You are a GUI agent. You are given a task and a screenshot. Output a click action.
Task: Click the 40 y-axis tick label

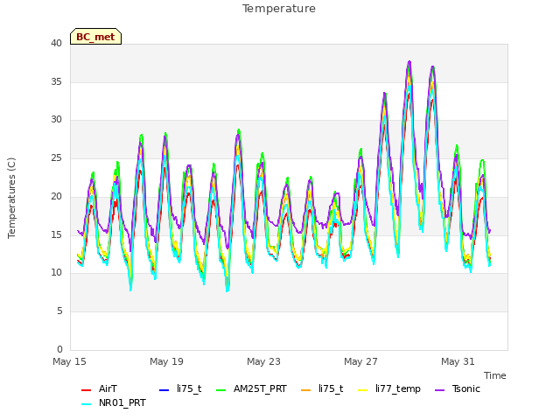click(x=56, y=43)
